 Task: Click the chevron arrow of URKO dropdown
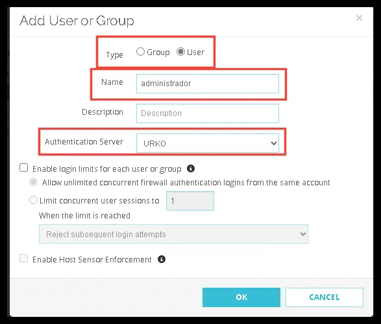[x=274, y=143]
